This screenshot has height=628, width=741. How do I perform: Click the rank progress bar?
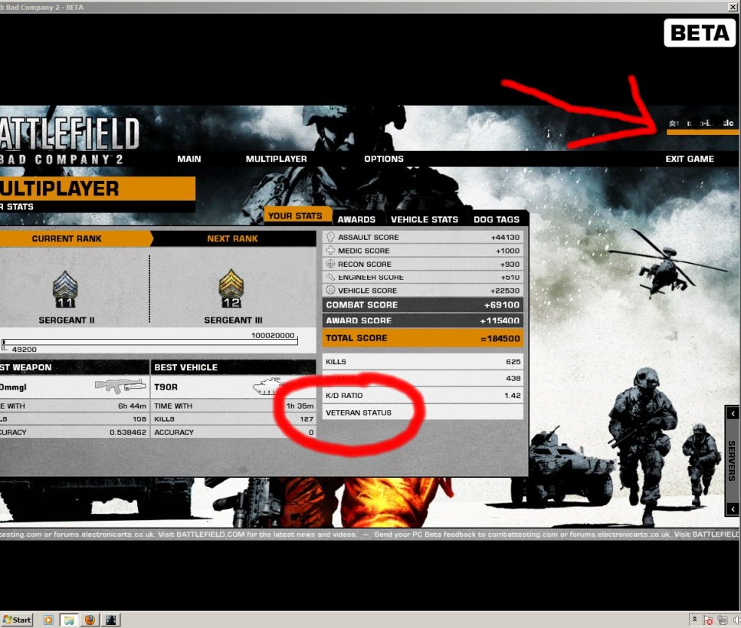(x=149, y=342)
